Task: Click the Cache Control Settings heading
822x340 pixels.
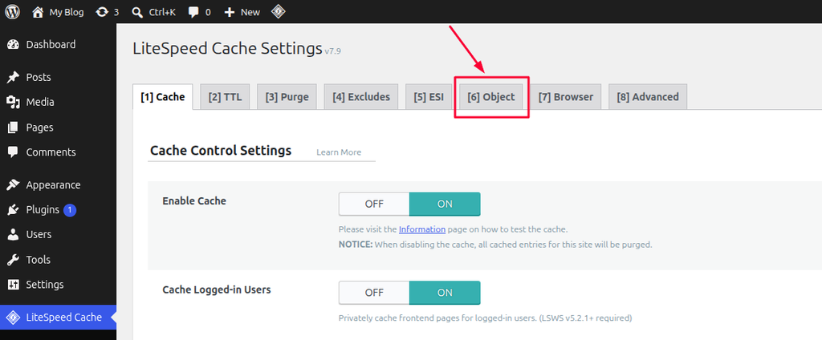Action: coord(221,151)
